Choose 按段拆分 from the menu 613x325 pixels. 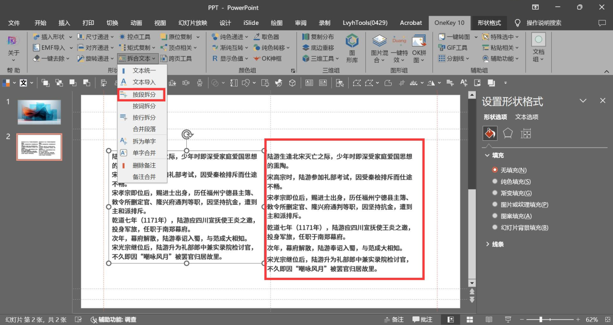click(142, 95)
